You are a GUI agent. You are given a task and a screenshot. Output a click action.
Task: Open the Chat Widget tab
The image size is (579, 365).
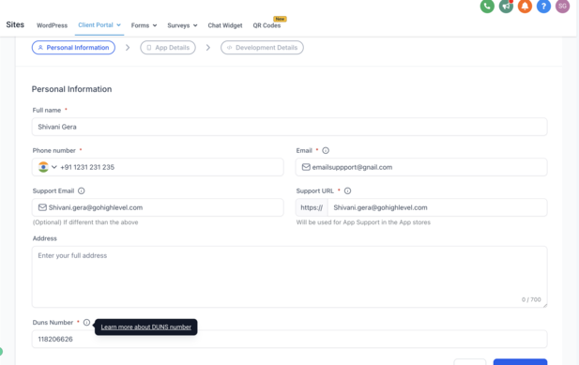[x=225, y=25]
